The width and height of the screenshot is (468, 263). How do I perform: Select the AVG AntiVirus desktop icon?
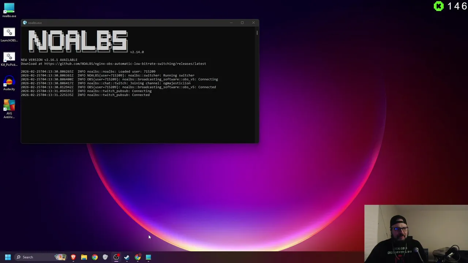click(9, 109)
